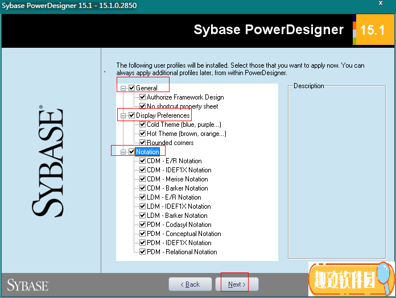This screenshot has width=396, height=298.
Task: Uncheck PDM - IDEF1X Notation checkbox
Action: (x=142, y=242)
